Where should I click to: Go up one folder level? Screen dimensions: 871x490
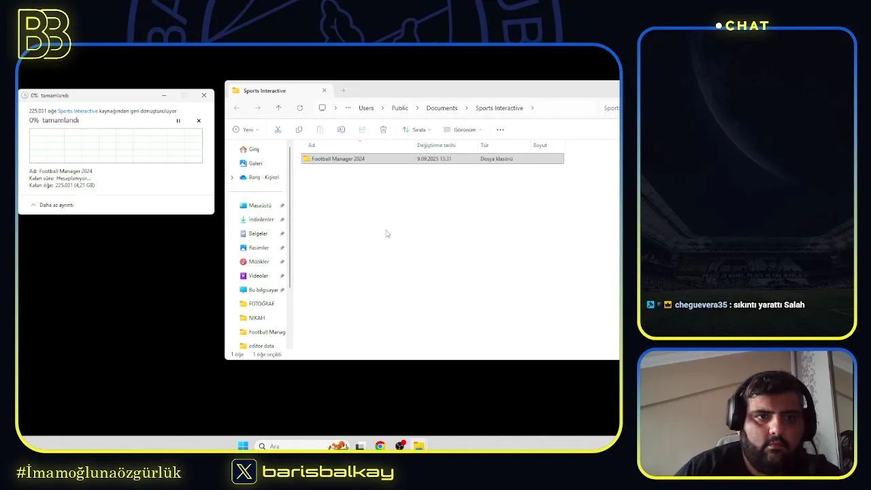[278, 108]
